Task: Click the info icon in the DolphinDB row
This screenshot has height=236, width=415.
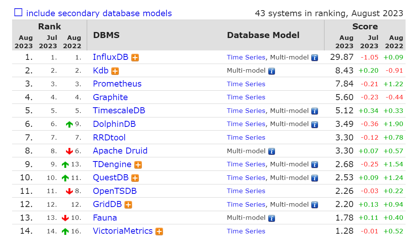Action: coord(315,124)
